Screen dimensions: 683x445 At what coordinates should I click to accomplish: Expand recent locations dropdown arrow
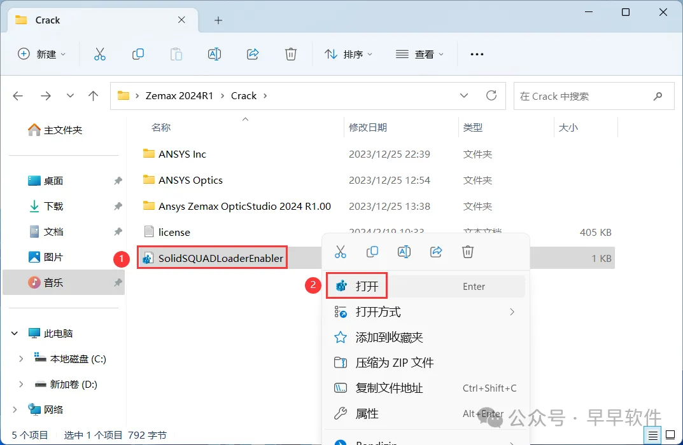point(70,96)
